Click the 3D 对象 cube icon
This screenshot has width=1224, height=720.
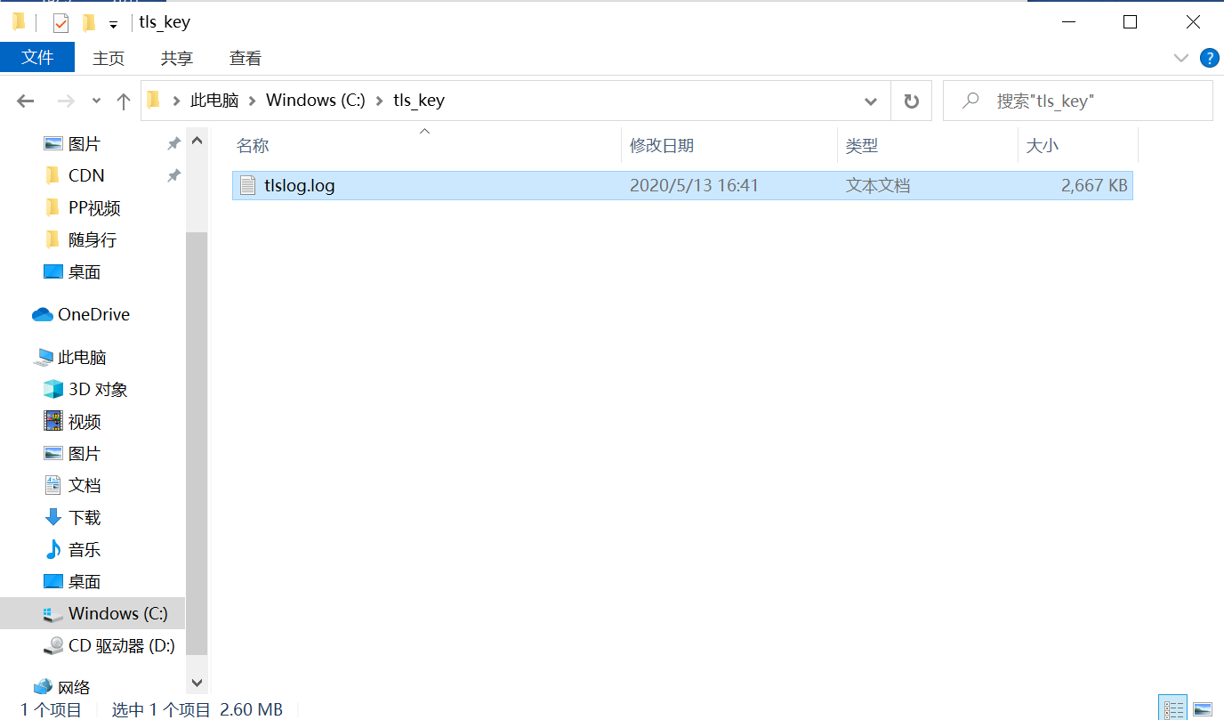[53, 389]
